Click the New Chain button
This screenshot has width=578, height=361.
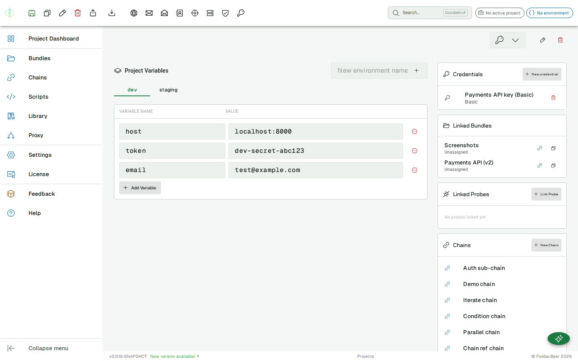pyautogui.click(x=546, y=245)
